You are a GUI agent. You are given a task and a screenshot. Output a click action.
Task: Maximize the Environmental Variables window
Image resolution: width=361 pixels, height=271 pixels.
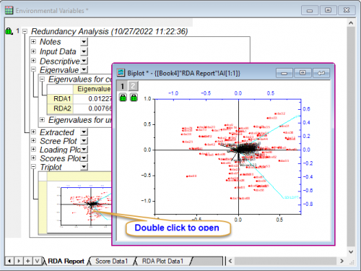click(328, 10)
